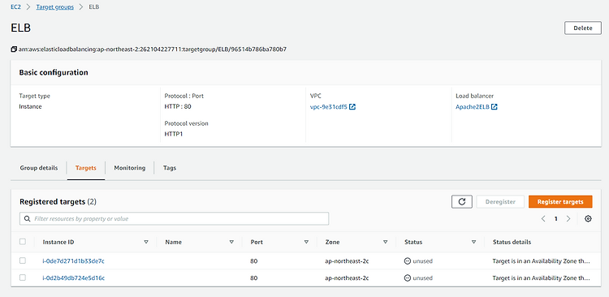Go to previous page of targets
609x297 pixels.
coord(544,219)
